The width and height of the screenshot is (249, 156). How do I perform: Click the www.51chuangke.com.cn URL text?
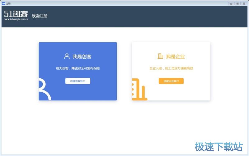tap(16, 19)
